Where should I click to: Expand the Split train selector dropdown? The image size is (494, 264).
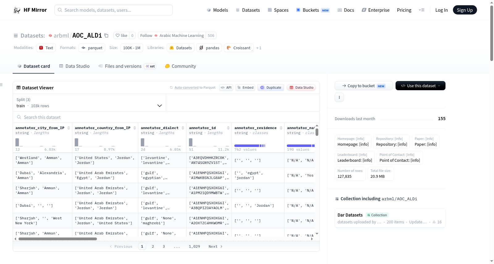(90, 103)
